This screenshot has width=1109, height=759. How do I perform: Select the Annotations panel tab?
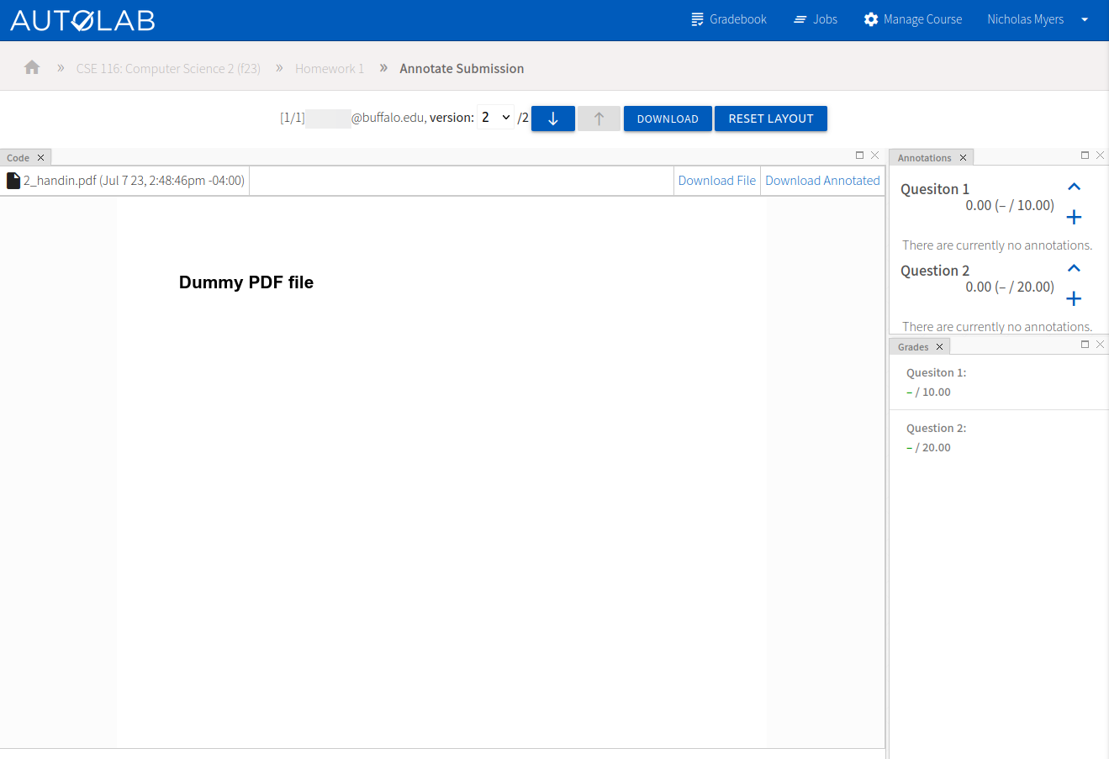point(924,158)
